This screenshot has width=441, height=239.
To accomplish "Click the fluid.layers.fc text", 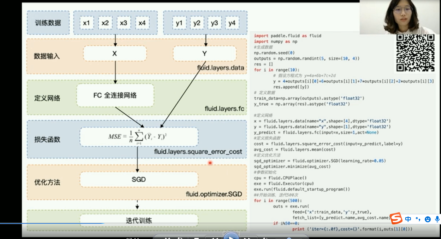I will (224, 109).
